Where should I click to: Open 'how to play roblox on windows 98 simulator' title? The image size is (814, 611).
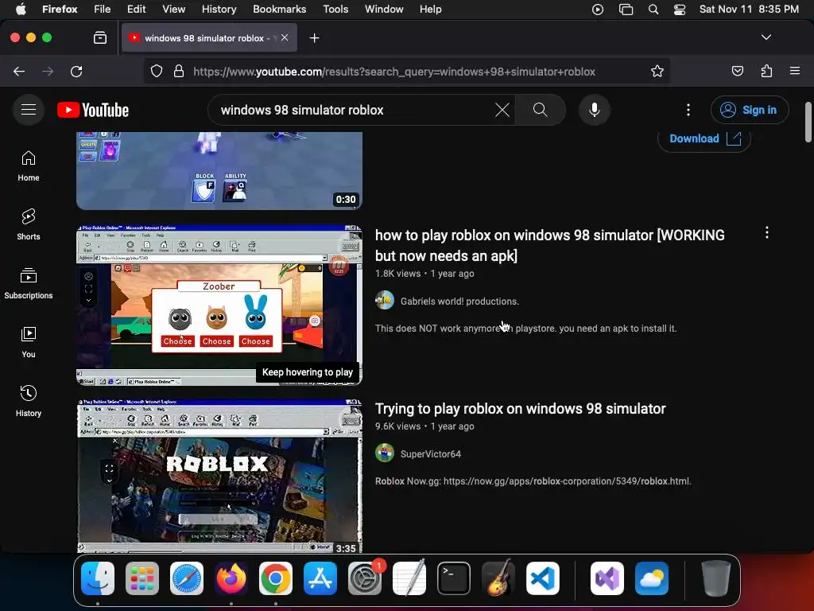[x=550, y=245]
